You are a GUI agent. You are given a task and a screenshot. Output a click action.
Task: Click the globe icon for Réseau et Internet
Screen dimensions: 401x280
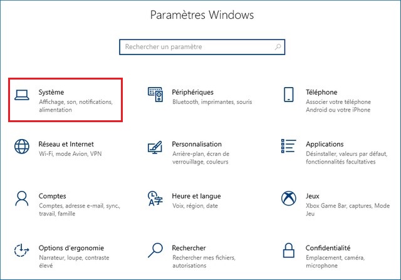tap(22, 147)
